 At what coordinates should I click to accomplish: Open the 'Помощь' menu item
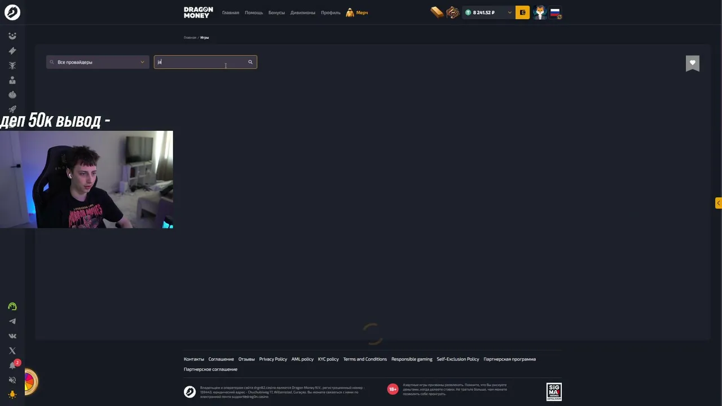pyautogui.click(x=254, y=12)
